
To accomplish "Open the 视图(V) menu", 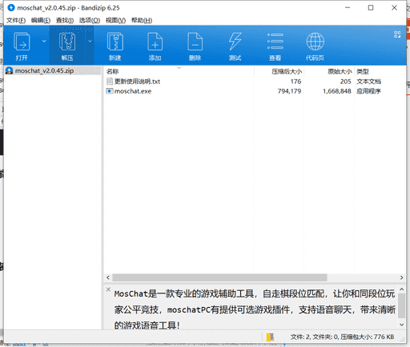I will coord(115,20).
